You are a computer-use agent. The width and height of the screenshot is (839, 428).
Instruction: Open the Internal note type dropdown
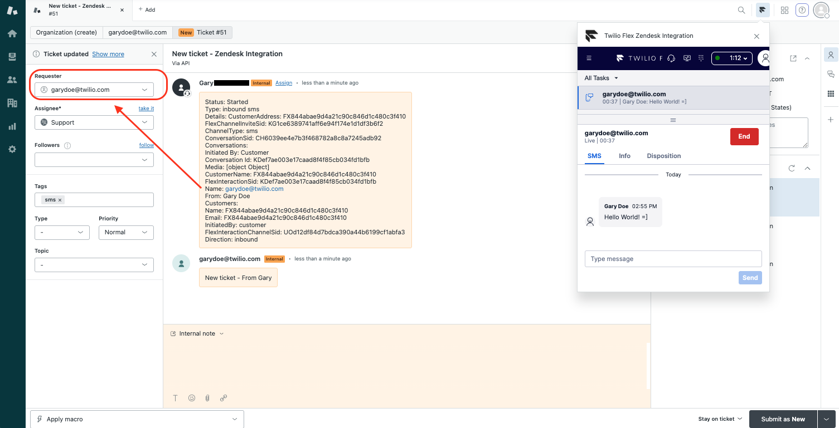tap(197, 333)
